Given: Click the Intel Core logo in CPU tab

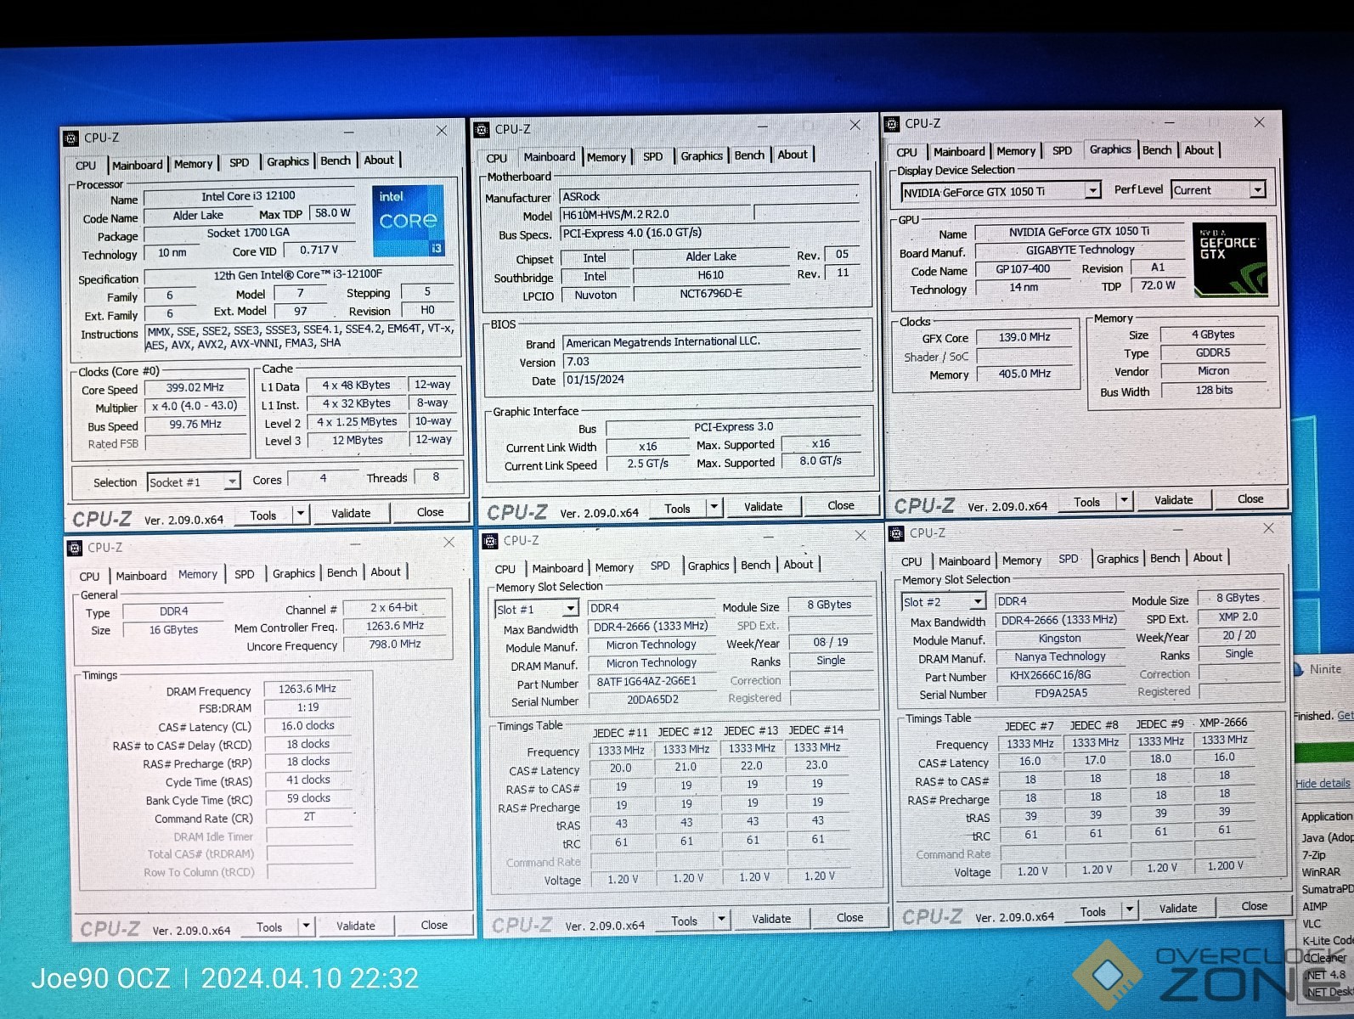Looking at the screenshot, I should click(408, 221).
